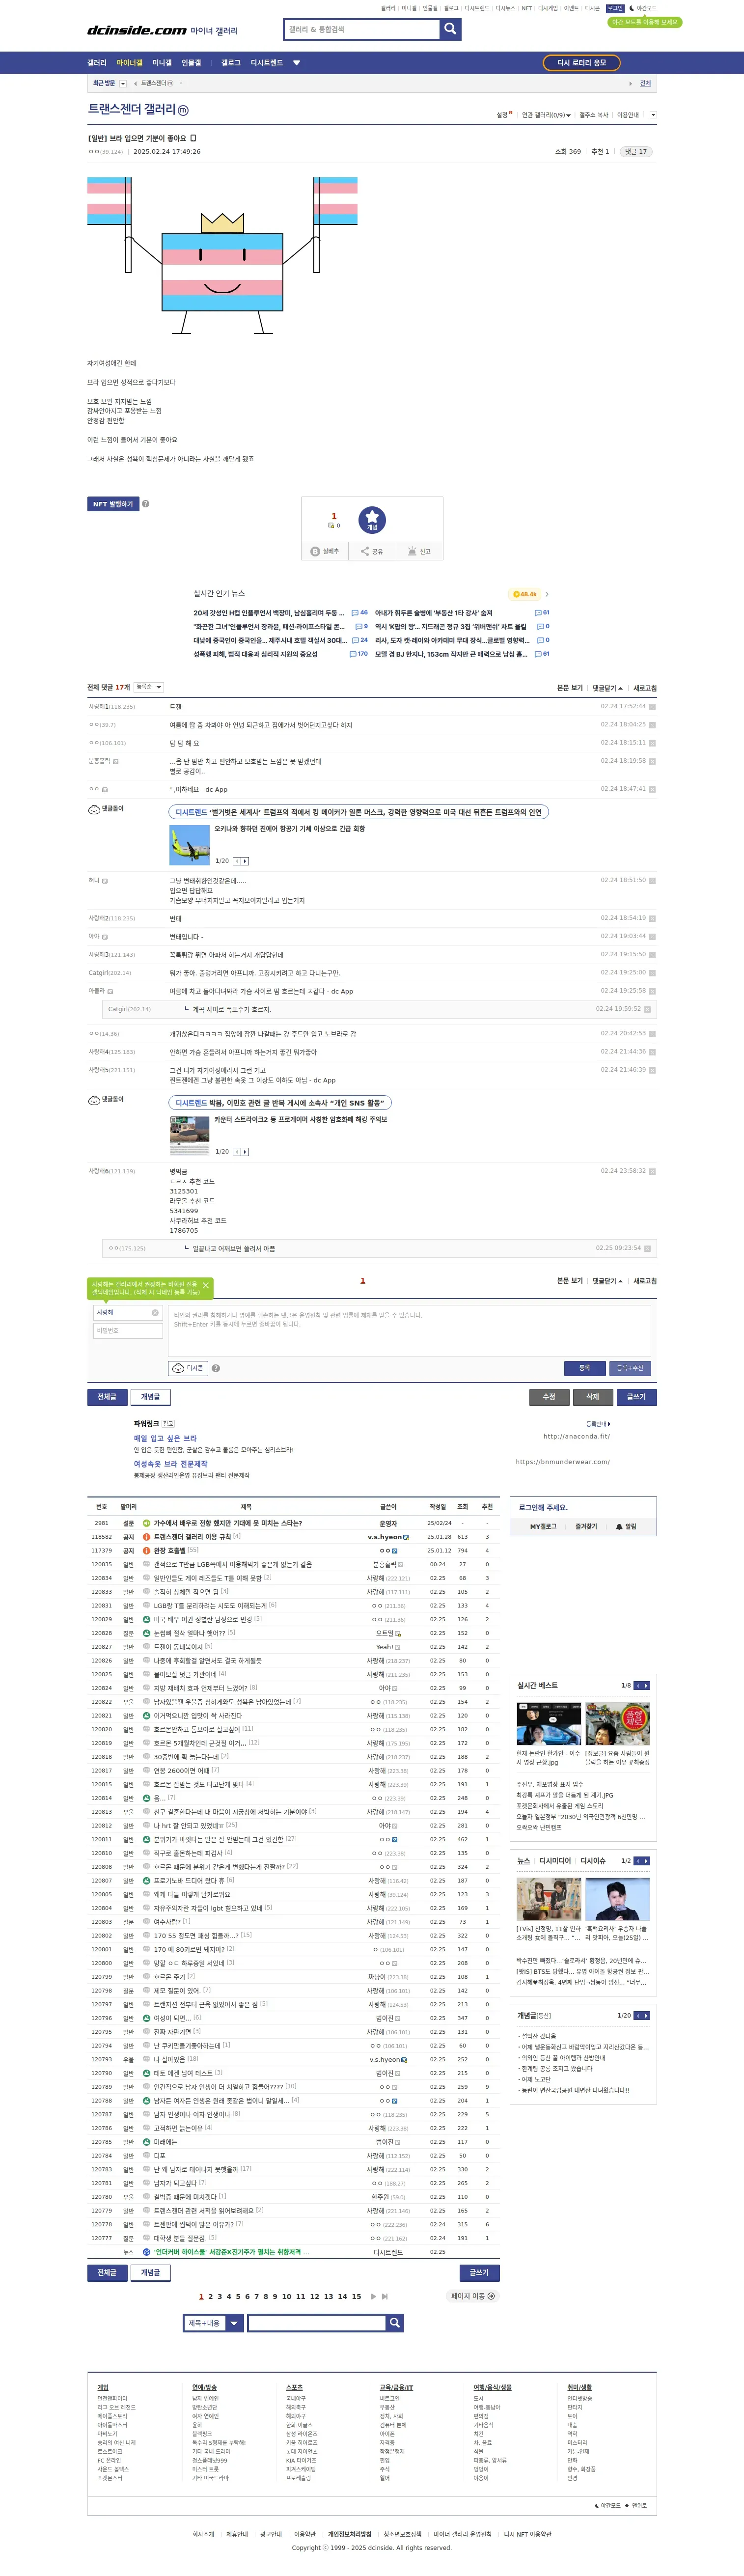Click the 공유 share icon

click(x=372, y=551)
